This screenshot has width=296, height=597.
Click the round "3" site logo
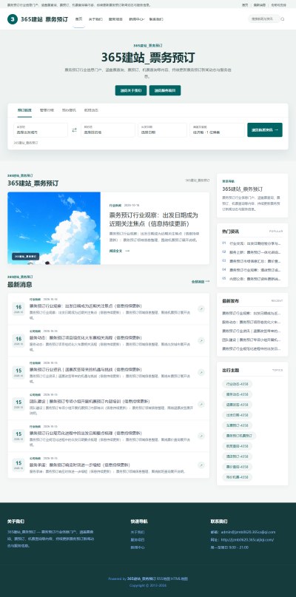[12, 19]
